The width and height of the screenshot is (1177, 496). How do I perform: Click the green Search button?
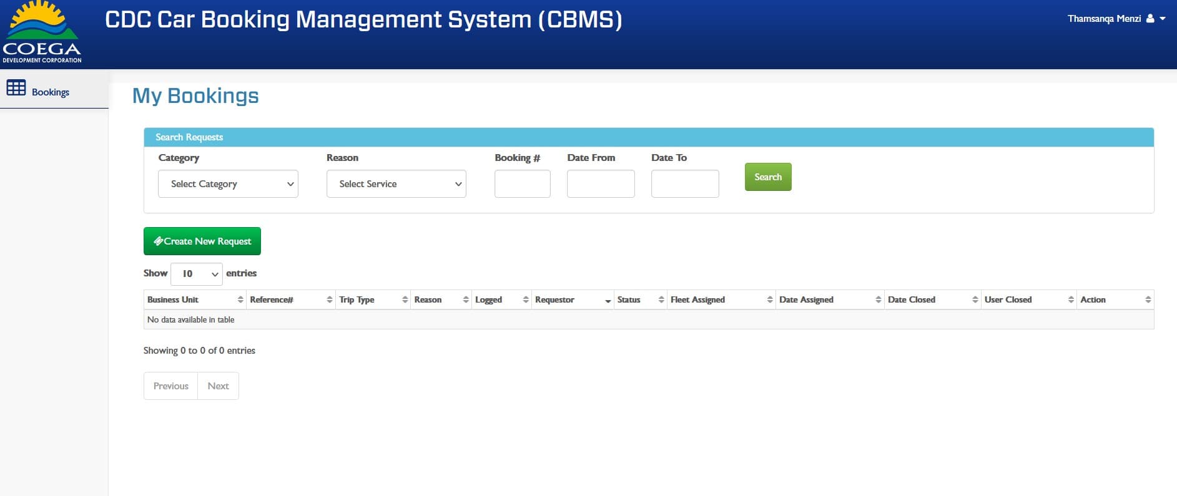768,177
